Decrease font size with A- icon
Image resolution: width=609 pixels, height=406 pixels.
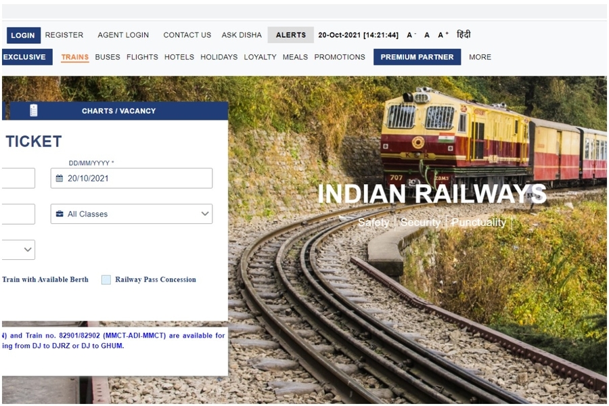pyautogui.click(x=410, y=35)
